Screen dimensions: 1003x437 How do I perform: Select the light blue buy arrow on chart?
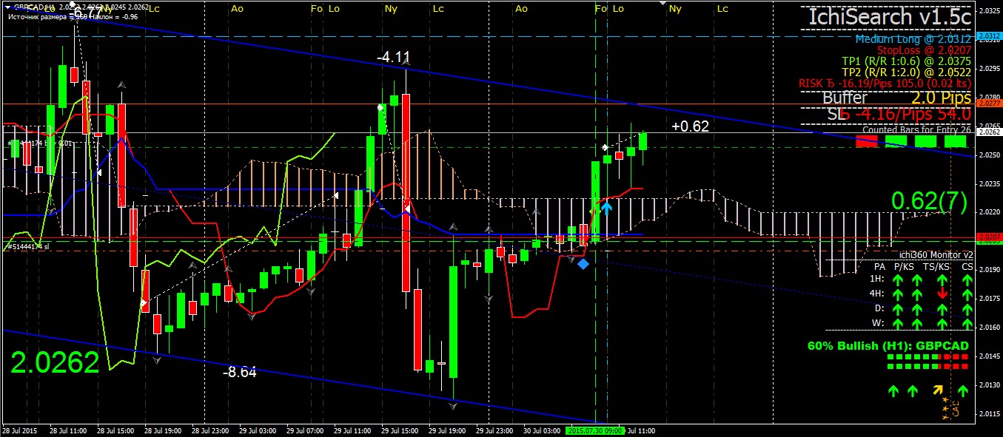tap(606, 208)
